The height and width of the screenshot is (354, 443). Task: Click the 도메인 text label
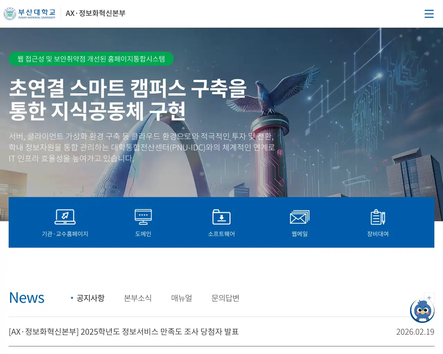[x=143, y=234]
